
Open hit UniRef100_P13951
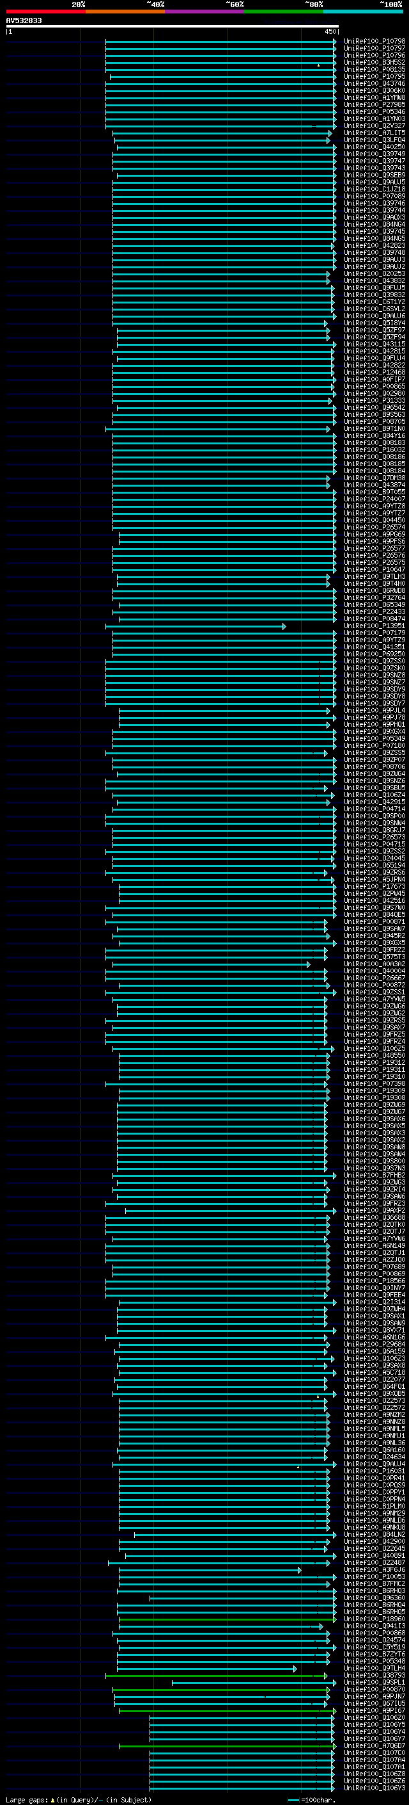coord(374,626)
